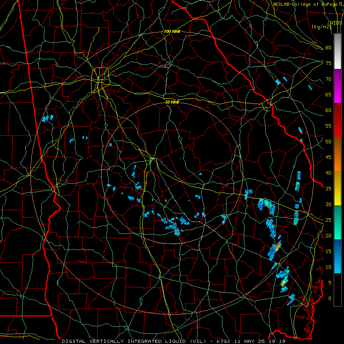Click the 75 value on the color scale
Screen dimensions: 344x344
pyautogui.click(x=328, y=63)
